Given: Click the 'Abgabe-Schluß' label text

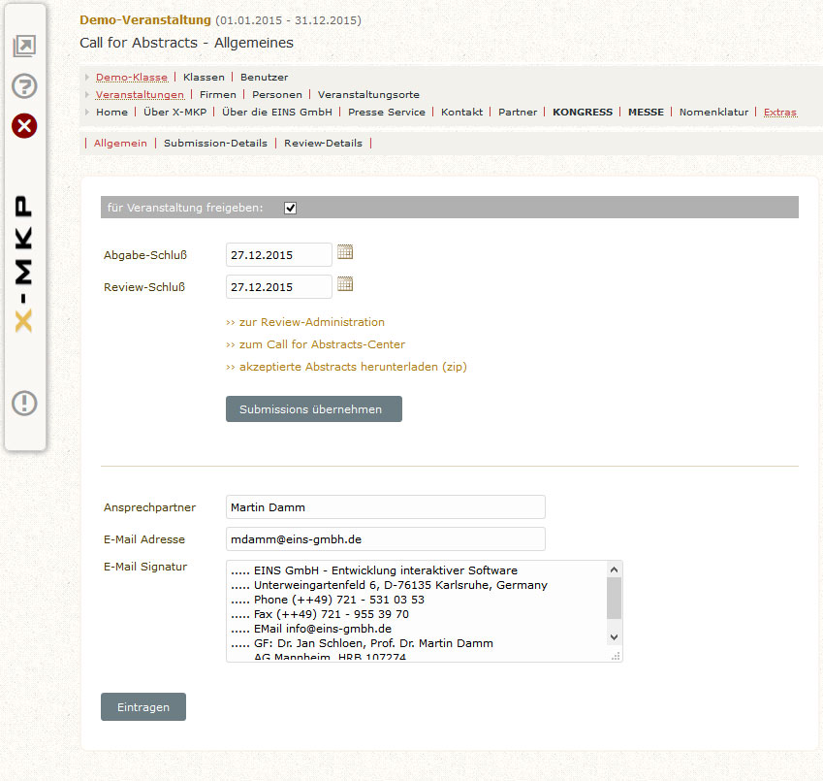Looking at the screenshot, I should coord(145,255).
